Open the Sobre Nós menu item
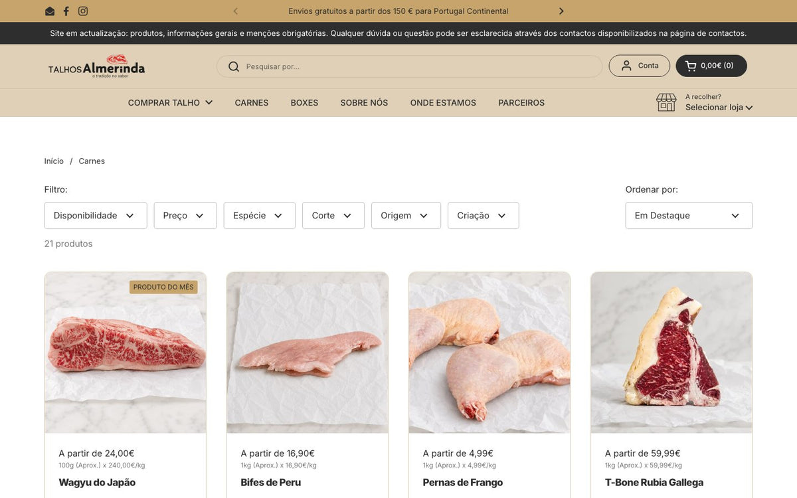The width and height of the screenshot is (797, 498). pyautogui.click(x=364, y=103)
